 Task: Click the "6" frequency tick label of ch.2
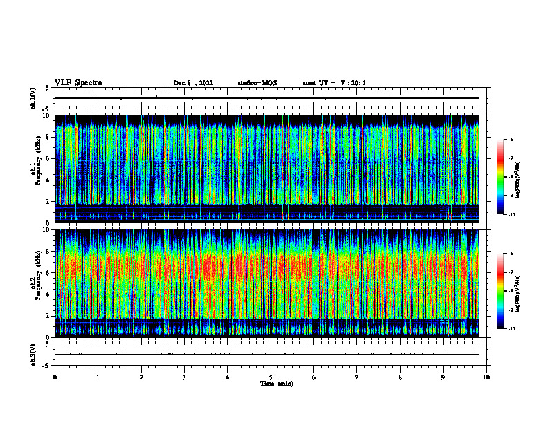[48, 273]
